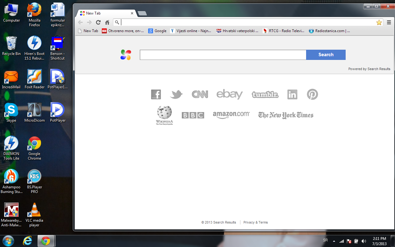Launch VLC media player from the desktop
The image size is (395, 247).
click(35, 215)
